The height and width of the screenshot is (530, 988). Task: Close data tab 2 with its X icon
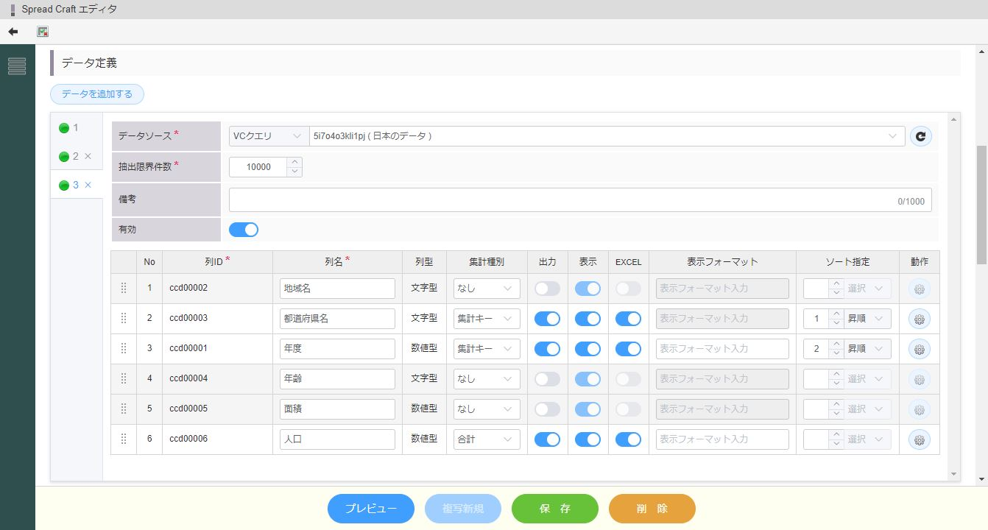(88, 156)
